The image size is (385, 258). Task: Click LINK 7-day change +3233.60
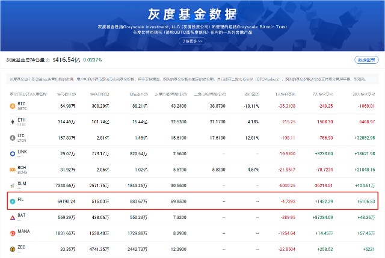tap(324, 154)
